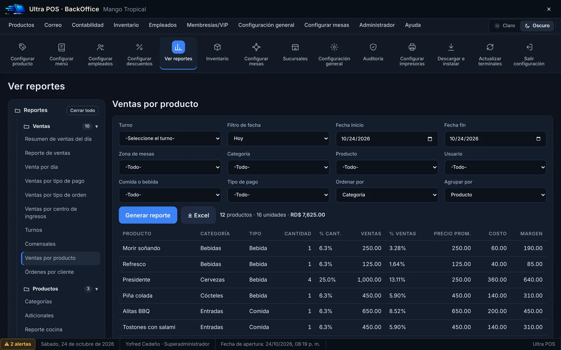Open the Ayuda menu
This screenshot has height=350, width=561.
(413, 25)
